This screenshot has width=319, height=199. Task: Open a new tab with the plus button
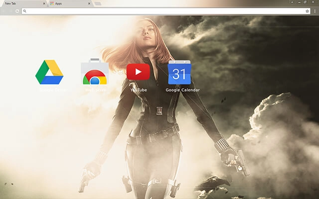(98, 3)
